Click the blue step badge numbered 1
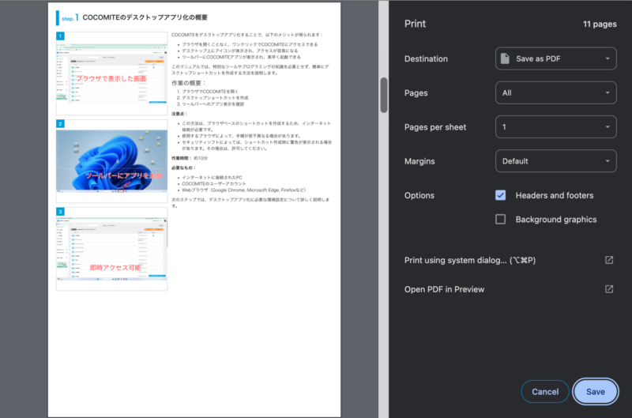Screen dimensions: 632x418 click(x=60, y=36)
